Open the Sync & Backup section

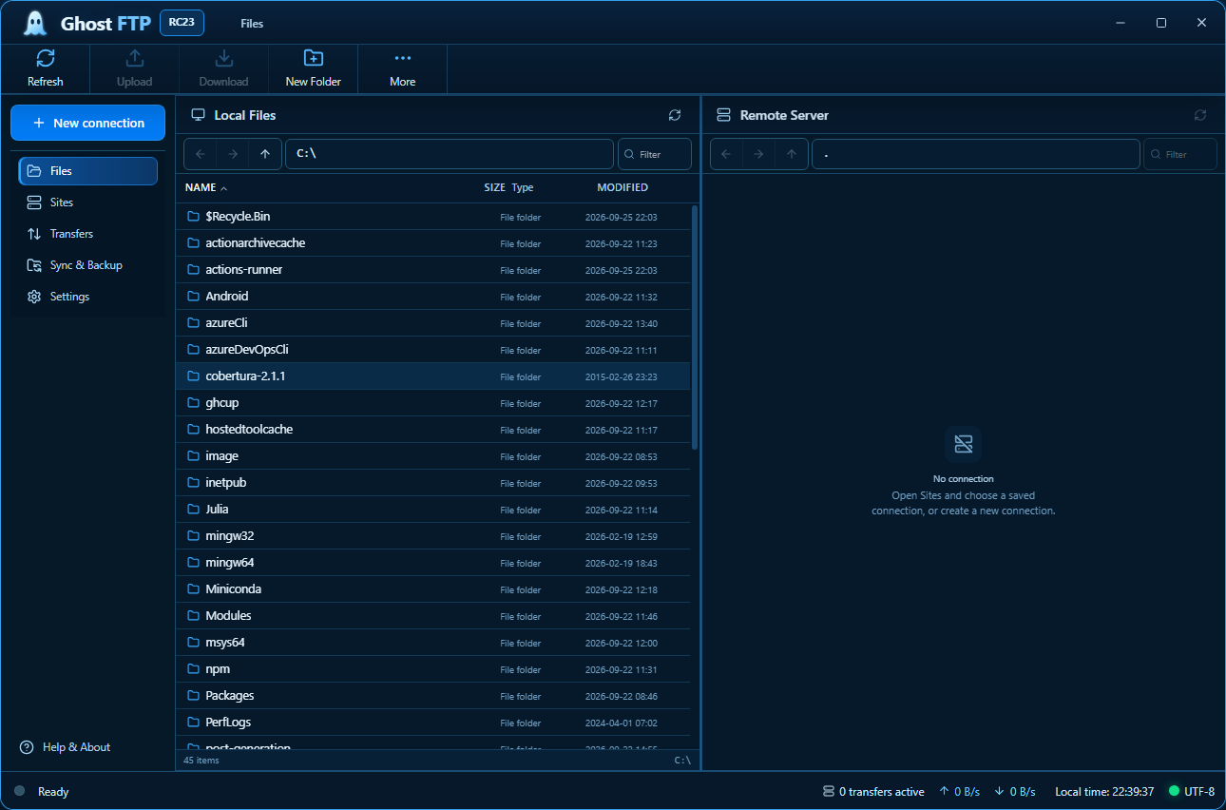click(x=88, y=265)
